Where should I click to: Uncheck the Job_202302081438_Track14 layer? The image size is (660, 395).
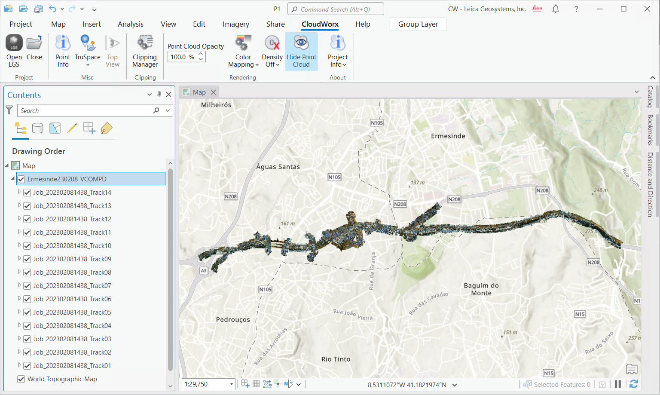(x=27, y=193)
